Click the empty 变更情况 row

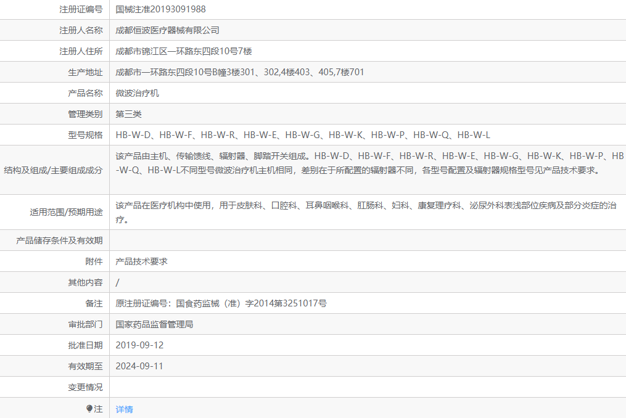tap(308, 387)
